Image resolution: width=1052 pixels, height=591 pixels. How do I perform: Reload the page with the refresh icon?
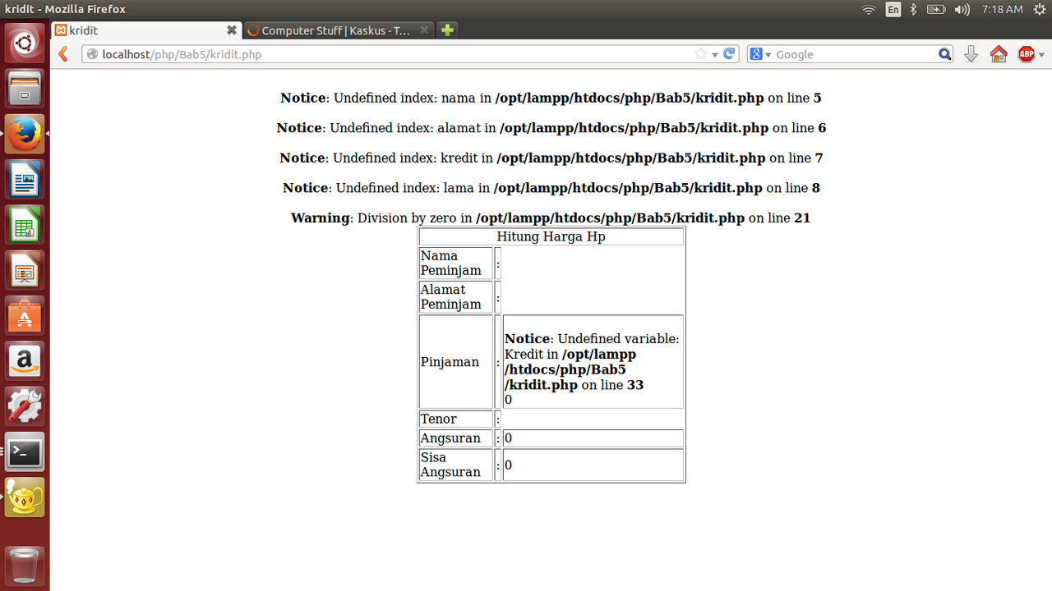click(730, 54)
